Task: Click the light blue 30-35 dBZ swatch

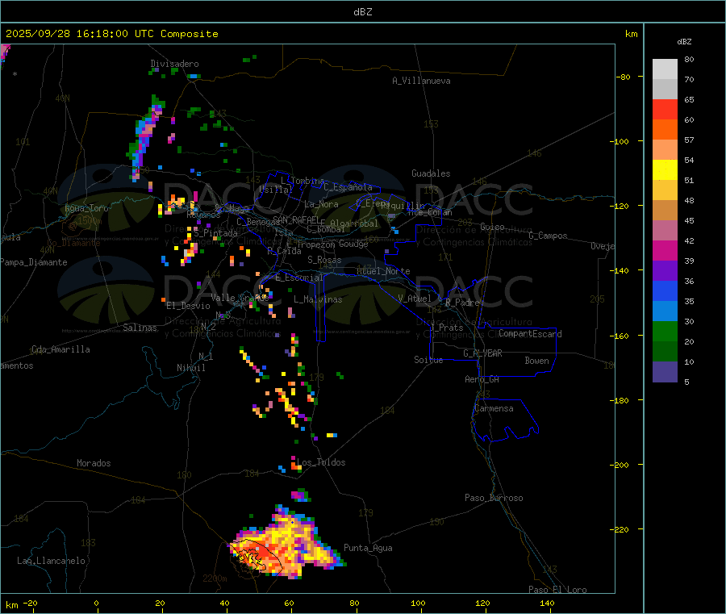Action: click(665, 311)
